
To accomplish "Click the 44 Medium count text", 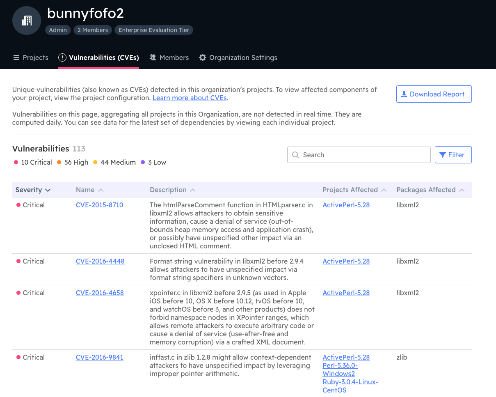I will click(x=118, y=162).
